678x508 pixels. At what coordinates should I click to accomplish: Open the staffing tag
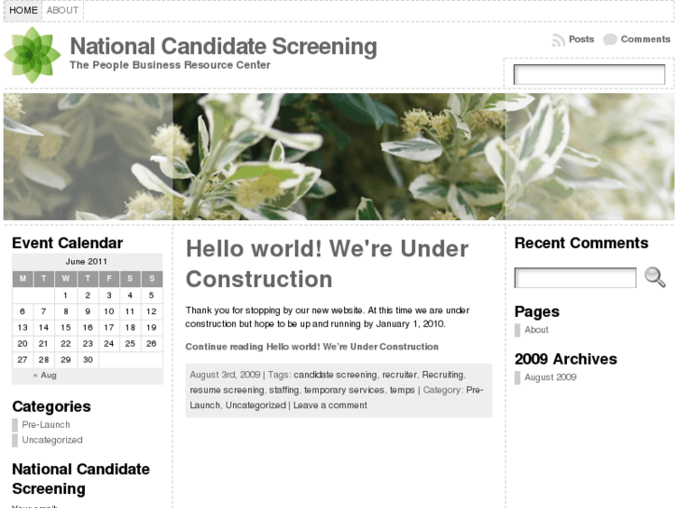[x=284, y=390]
